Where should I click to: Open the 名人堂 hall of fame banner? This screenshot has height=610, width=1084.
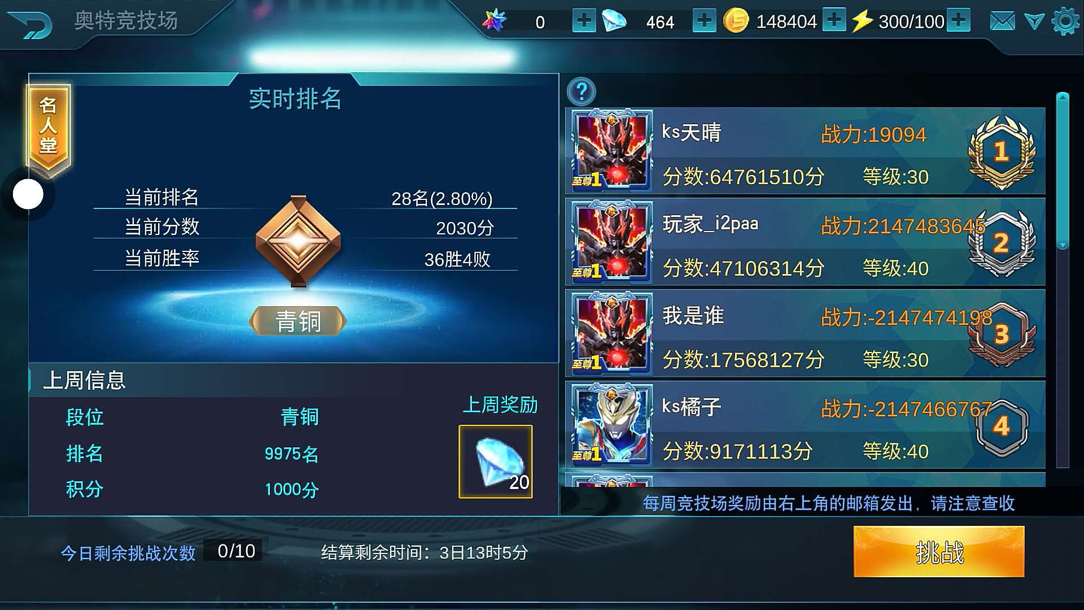click(x=48, y=127)
